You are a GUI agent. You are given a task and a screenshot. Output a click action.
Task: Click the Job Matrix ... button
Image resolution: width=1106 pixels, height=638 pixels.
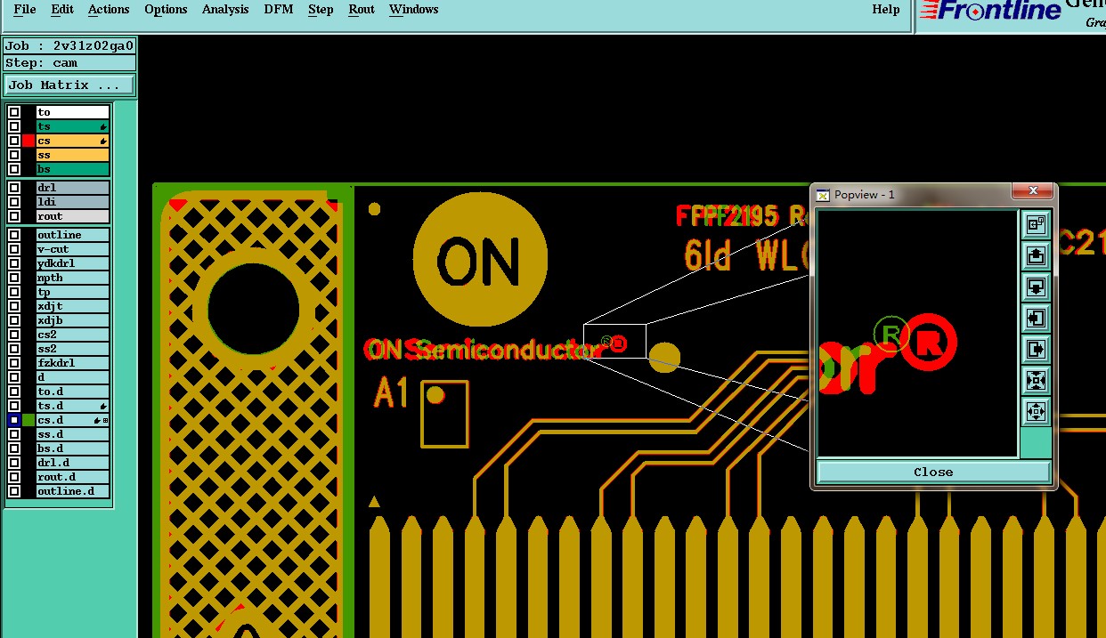coord(69,85)
